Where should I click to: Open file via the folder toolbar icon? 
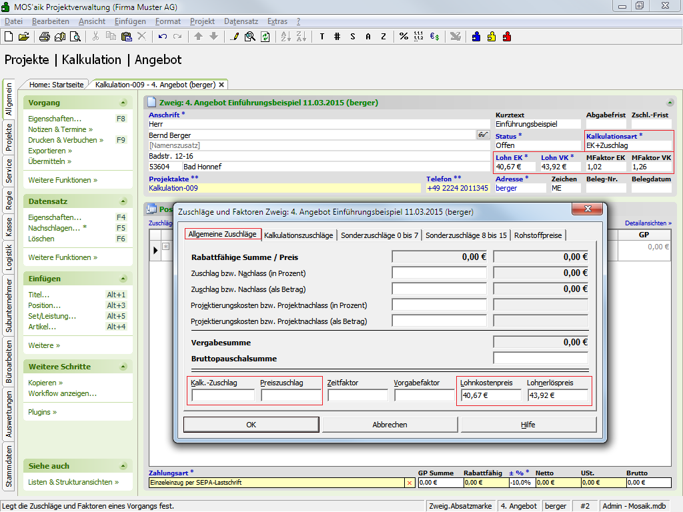point(23,37)
